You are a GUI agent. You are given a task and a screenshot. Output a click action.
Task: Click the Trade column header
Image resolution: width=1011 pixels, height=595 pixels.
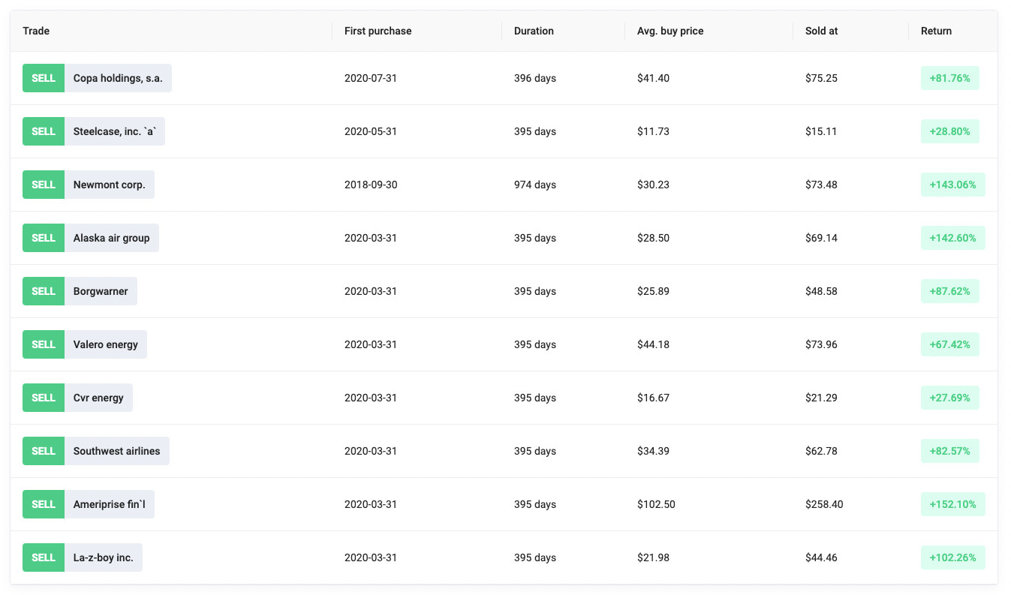[171, 31]
